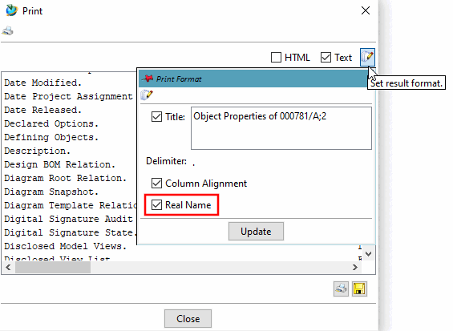
Task: Click the printer icon in top toolbar
Action: [x=7, y=30]
